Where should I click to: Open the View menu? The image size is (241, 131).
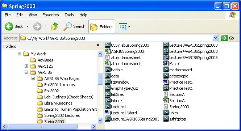pos(33,15)
